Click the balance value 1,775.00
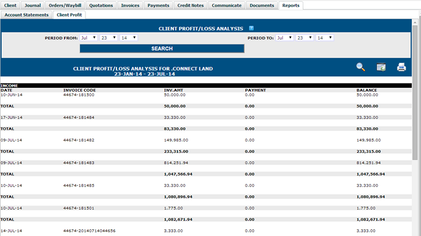This screenshot has width=421, height=236. coord(366,208)
